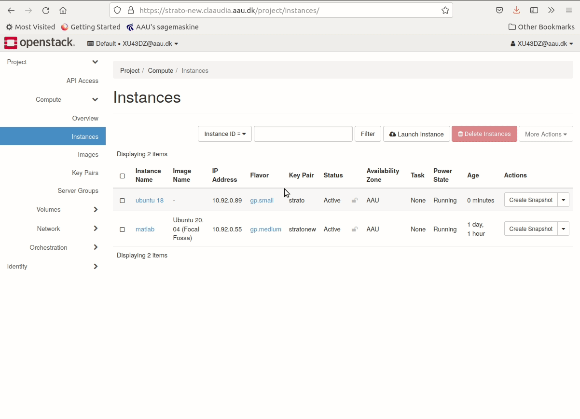Click the save to Pocket icon

click(499, 10)
